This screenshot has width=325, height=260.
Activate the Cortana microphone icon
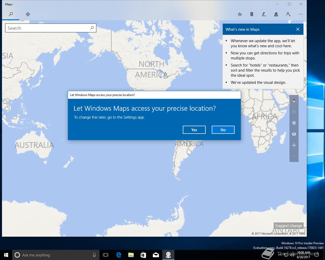tap(94, 255)
